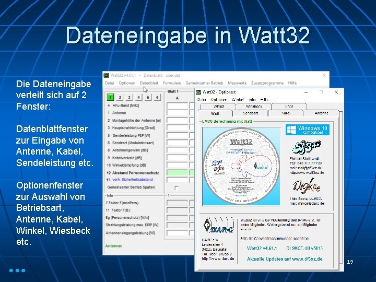This screenshot has height=282, width=376.
Task: Toggle Gemeinsamer Betrieb Spalten checkbox
Action: [177, 188]
